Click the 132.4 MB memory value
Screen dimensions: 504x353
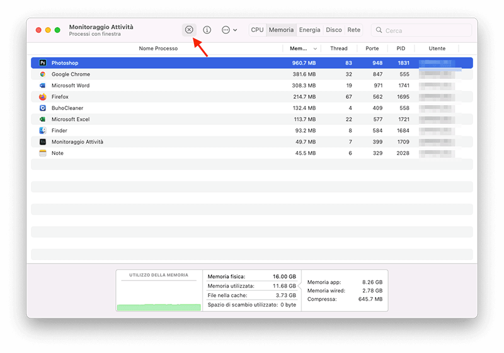coord(304,108)
